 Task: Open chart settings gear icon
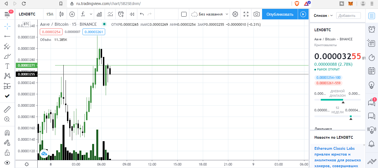pos(235,14)
